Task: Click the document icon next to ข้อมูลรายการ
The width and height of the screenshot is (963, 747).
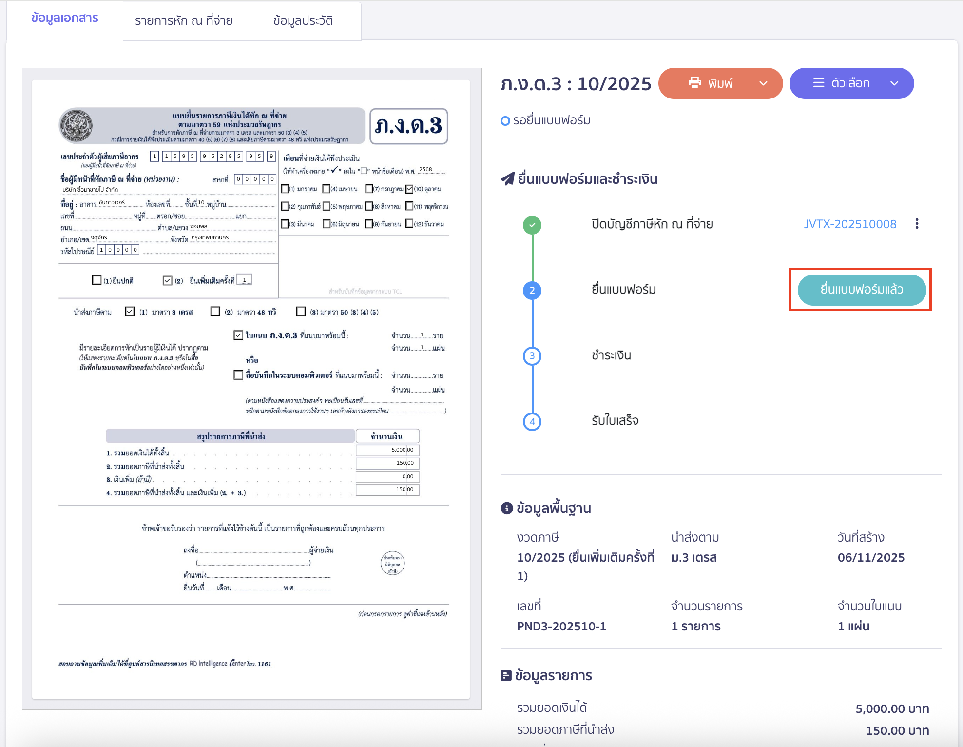Action: click(505, 675)
